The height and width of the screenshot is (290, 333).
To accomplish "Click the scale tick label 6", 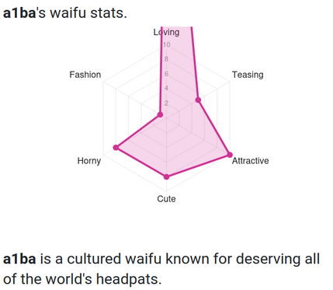I will [x=166, y=74].
